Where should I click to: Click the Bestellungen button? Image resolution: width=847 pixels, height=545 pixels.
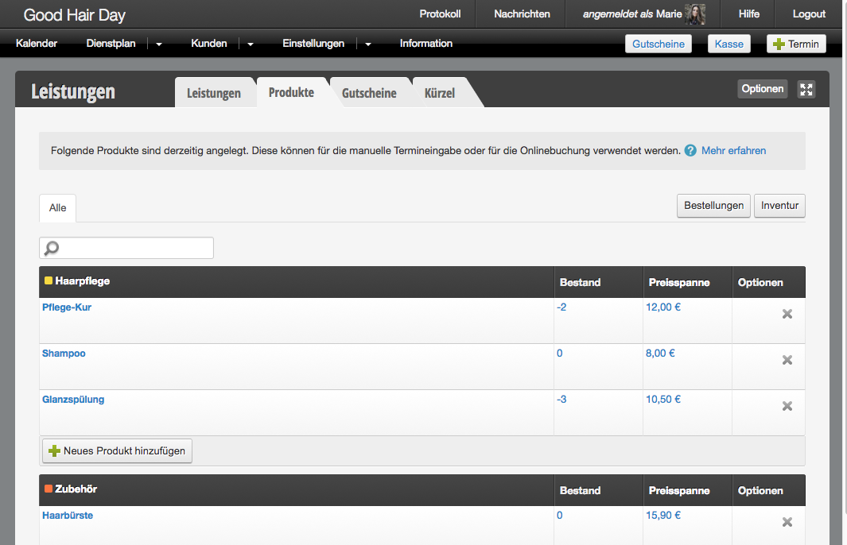click(x=713, y=206)
